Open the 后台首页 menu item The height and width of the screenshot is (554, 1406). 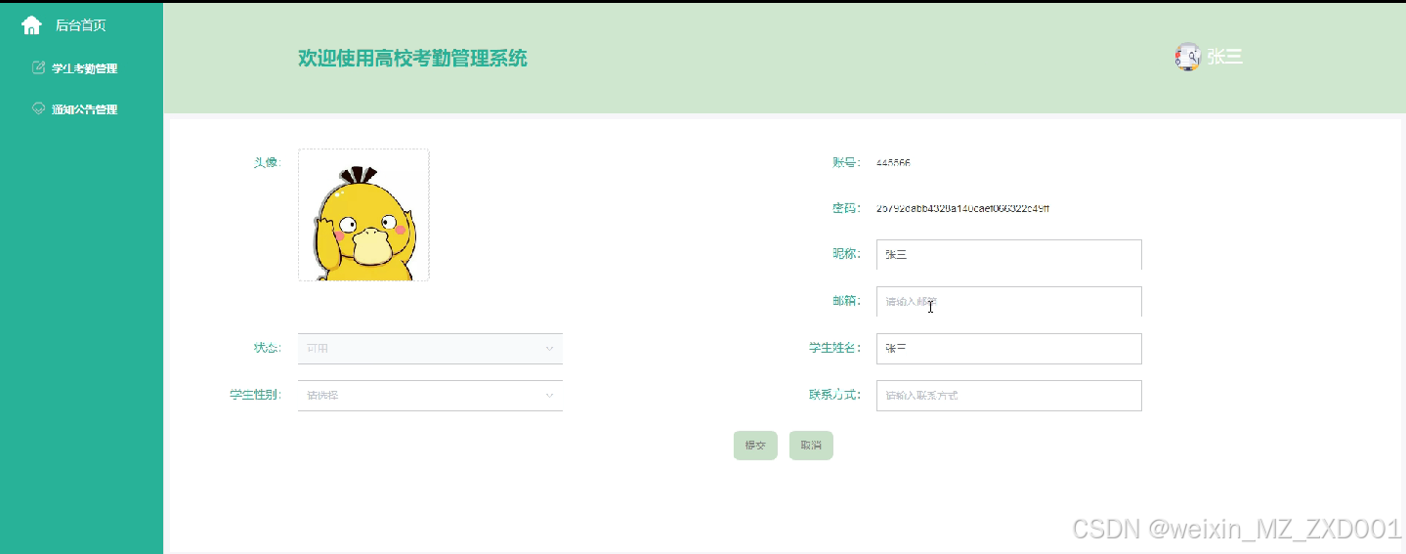coord(81,25)
